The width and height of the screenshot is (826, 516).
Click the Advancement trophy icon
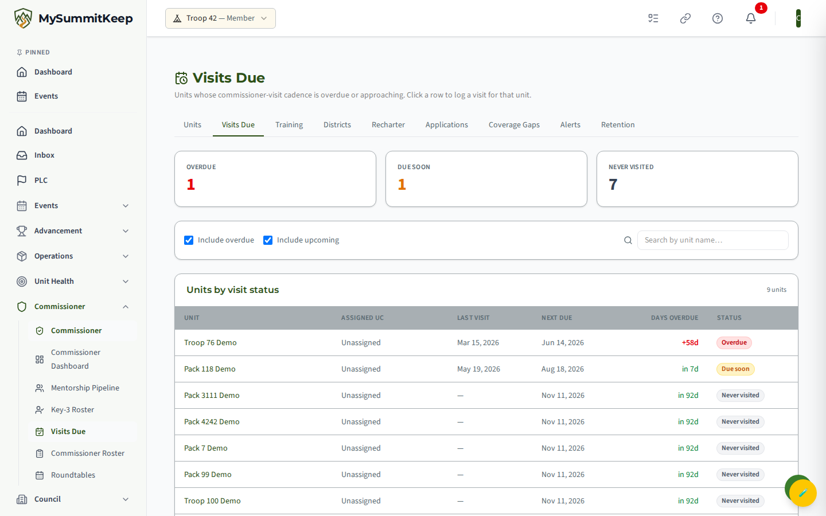22,231
